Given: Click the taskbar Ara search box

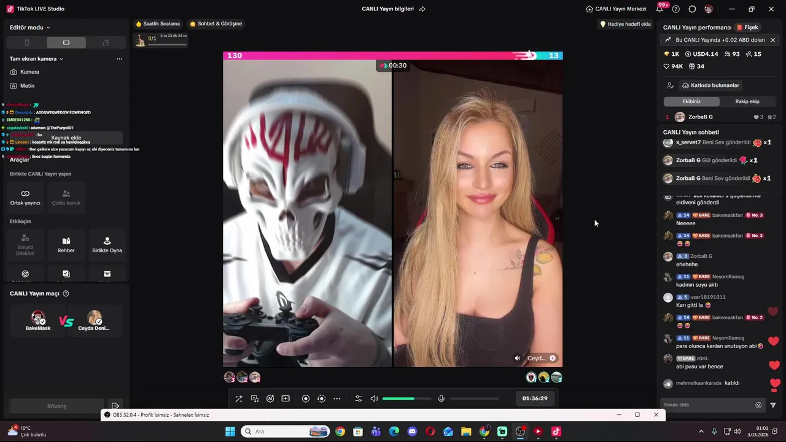Looking at the screenshot, I should (286, 432).
